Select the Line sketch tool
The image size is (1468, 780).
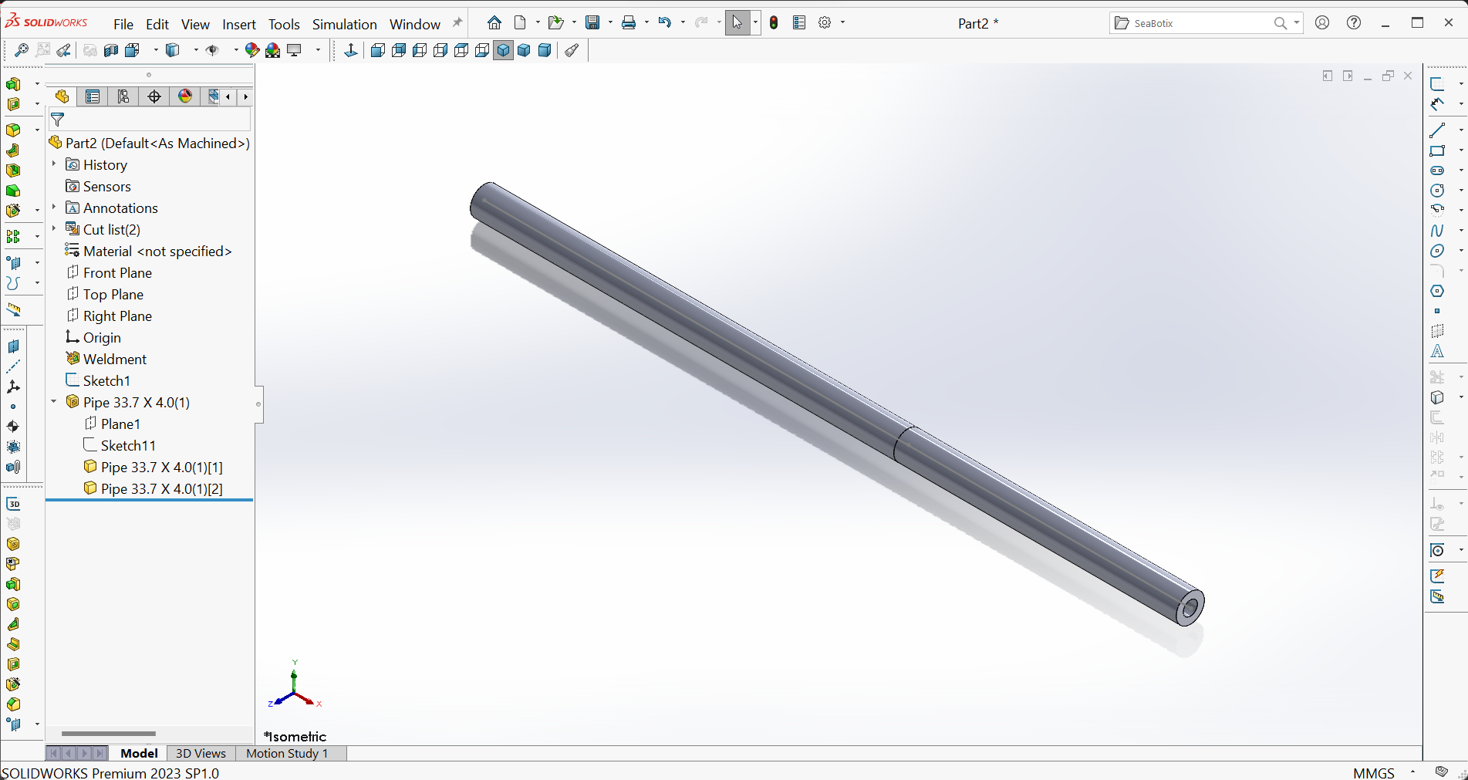[x=1437, y=130]
